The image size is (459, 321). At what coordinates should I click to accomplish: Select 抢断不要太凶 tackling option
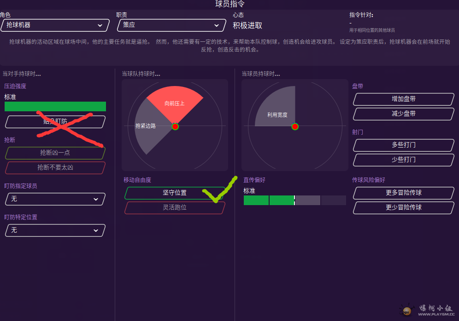click(x=55, y=168)
